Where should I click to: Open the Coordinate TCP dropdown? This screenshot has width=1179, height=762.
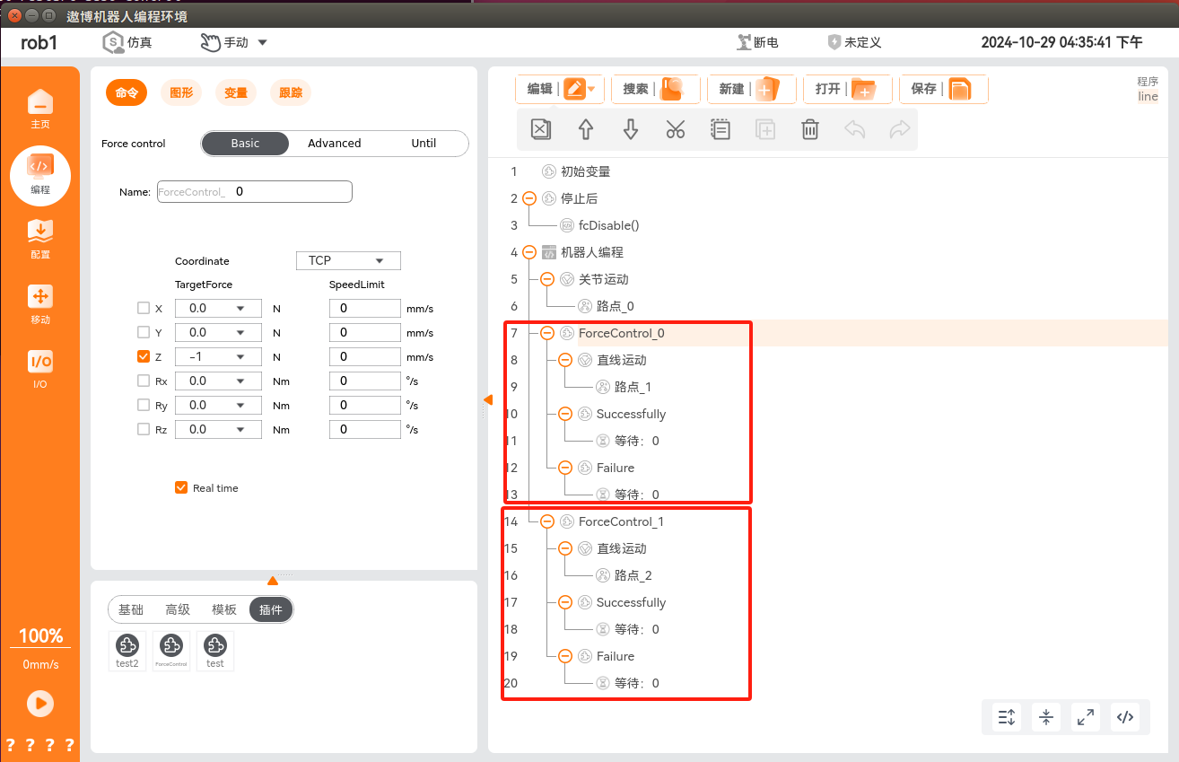click(348, 260)
